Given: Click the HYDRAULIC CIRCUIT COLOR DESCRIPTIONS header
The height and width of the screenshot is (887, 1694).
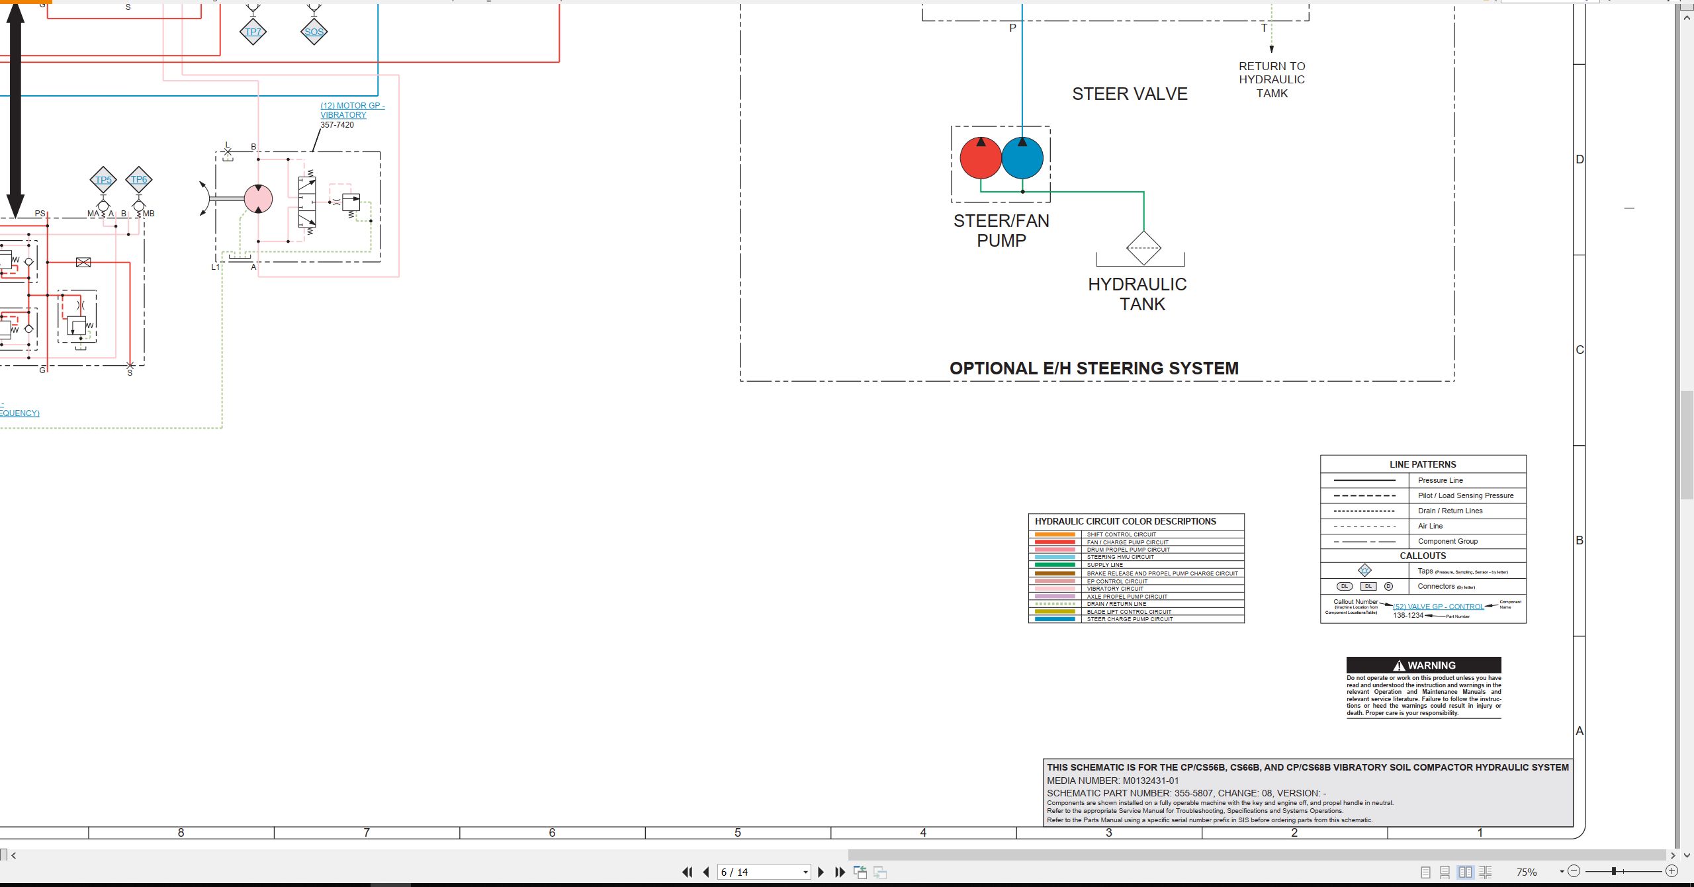Looking at the screenshot, I should point(1125,521).
